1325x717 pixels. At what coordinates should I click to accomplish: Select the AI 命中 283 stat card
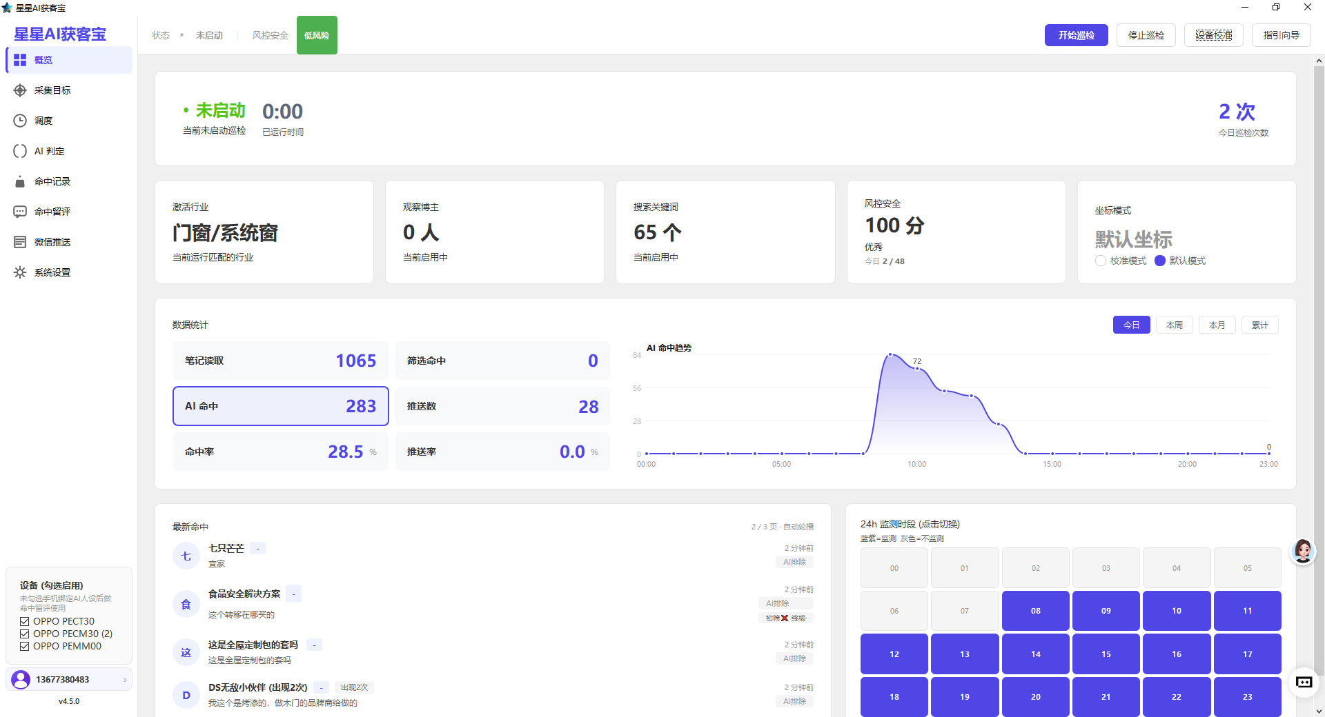280,406
